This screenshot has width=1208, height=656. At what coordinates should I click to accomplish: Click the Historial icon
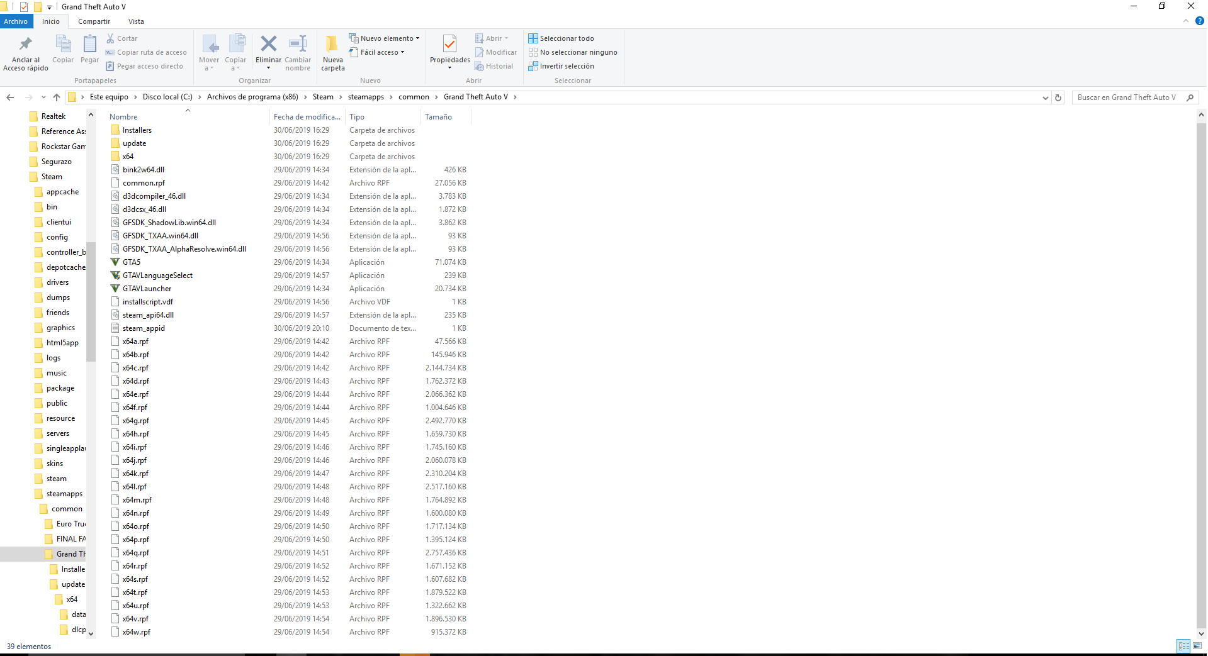coord(480,66)
